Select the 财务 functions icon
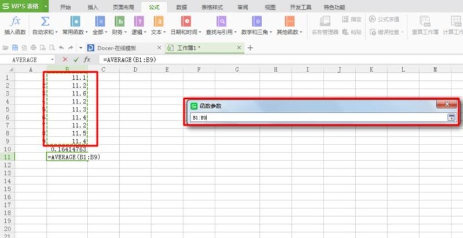The height and width of the screenshot is (238, 463). coord(119,21)
